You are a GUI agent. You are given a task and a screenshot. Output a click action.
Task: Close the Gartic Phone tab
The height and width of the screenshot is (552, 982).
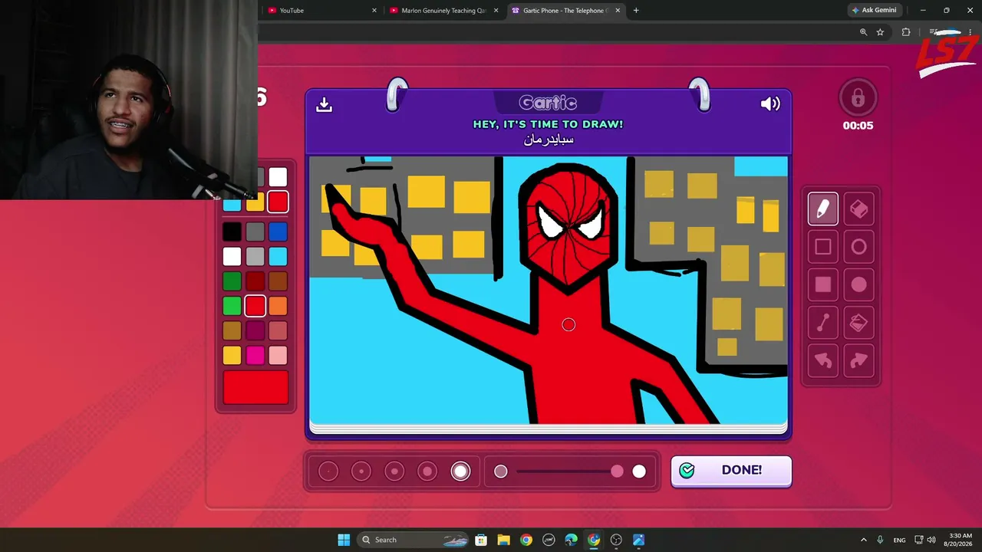coord(618,11)
